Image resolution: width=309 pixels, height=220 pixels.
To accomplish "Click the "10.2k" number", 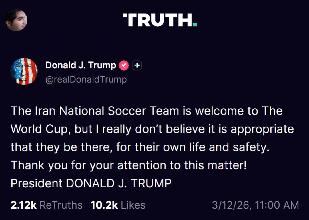I will 104,205.
